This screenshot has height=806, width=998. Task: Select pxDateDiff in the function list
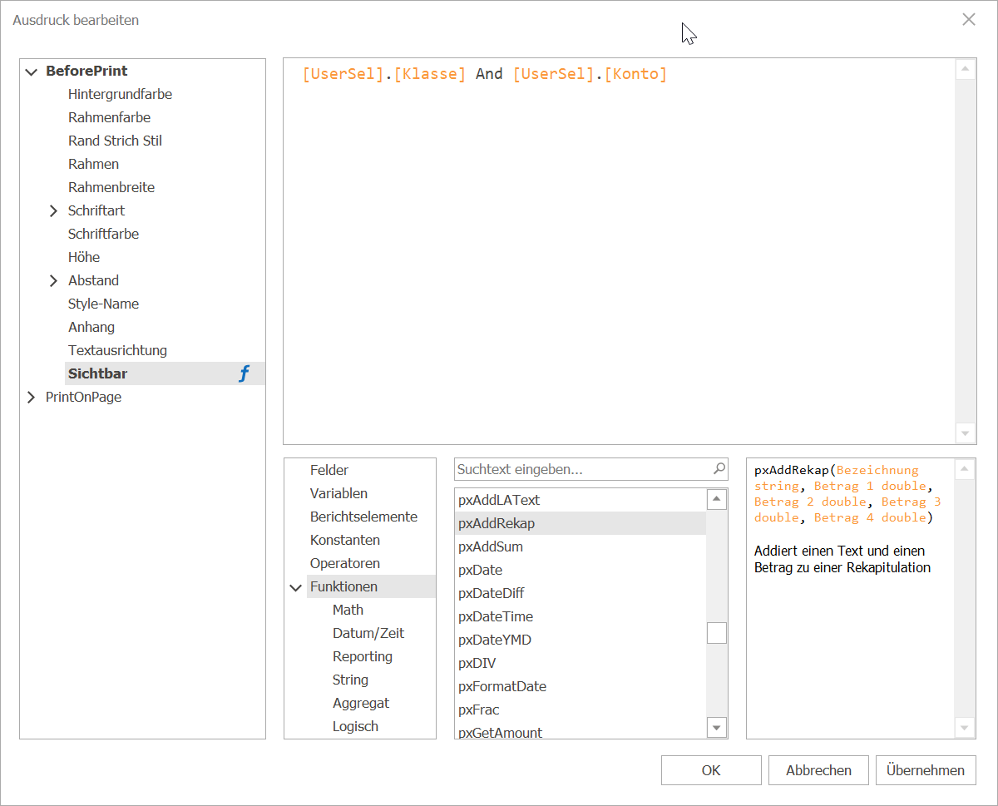coord(492,593)
